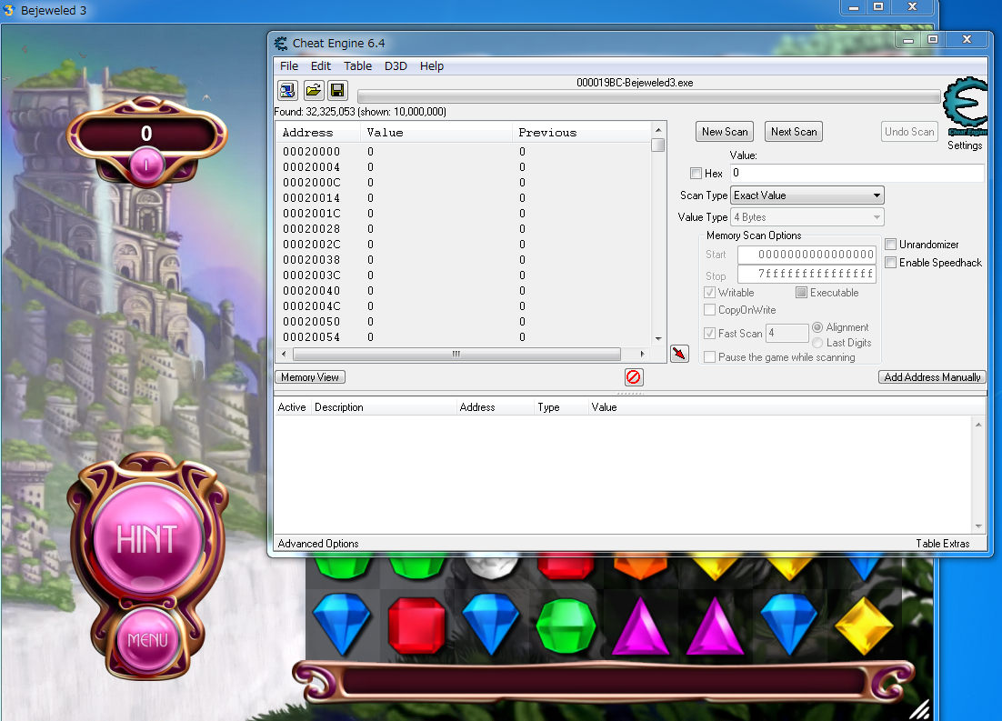Click the Value input field
This screenshot has height=721, width=1002.
(x=857, y=174)
